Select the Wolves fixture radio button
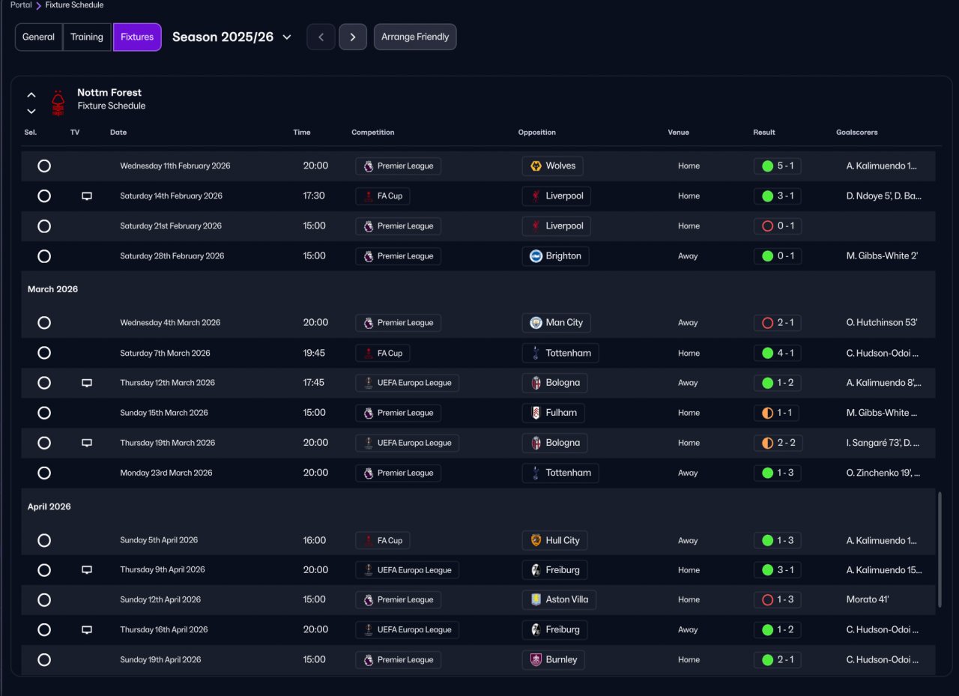Screen dimensions: 959x696 point(44,166)
